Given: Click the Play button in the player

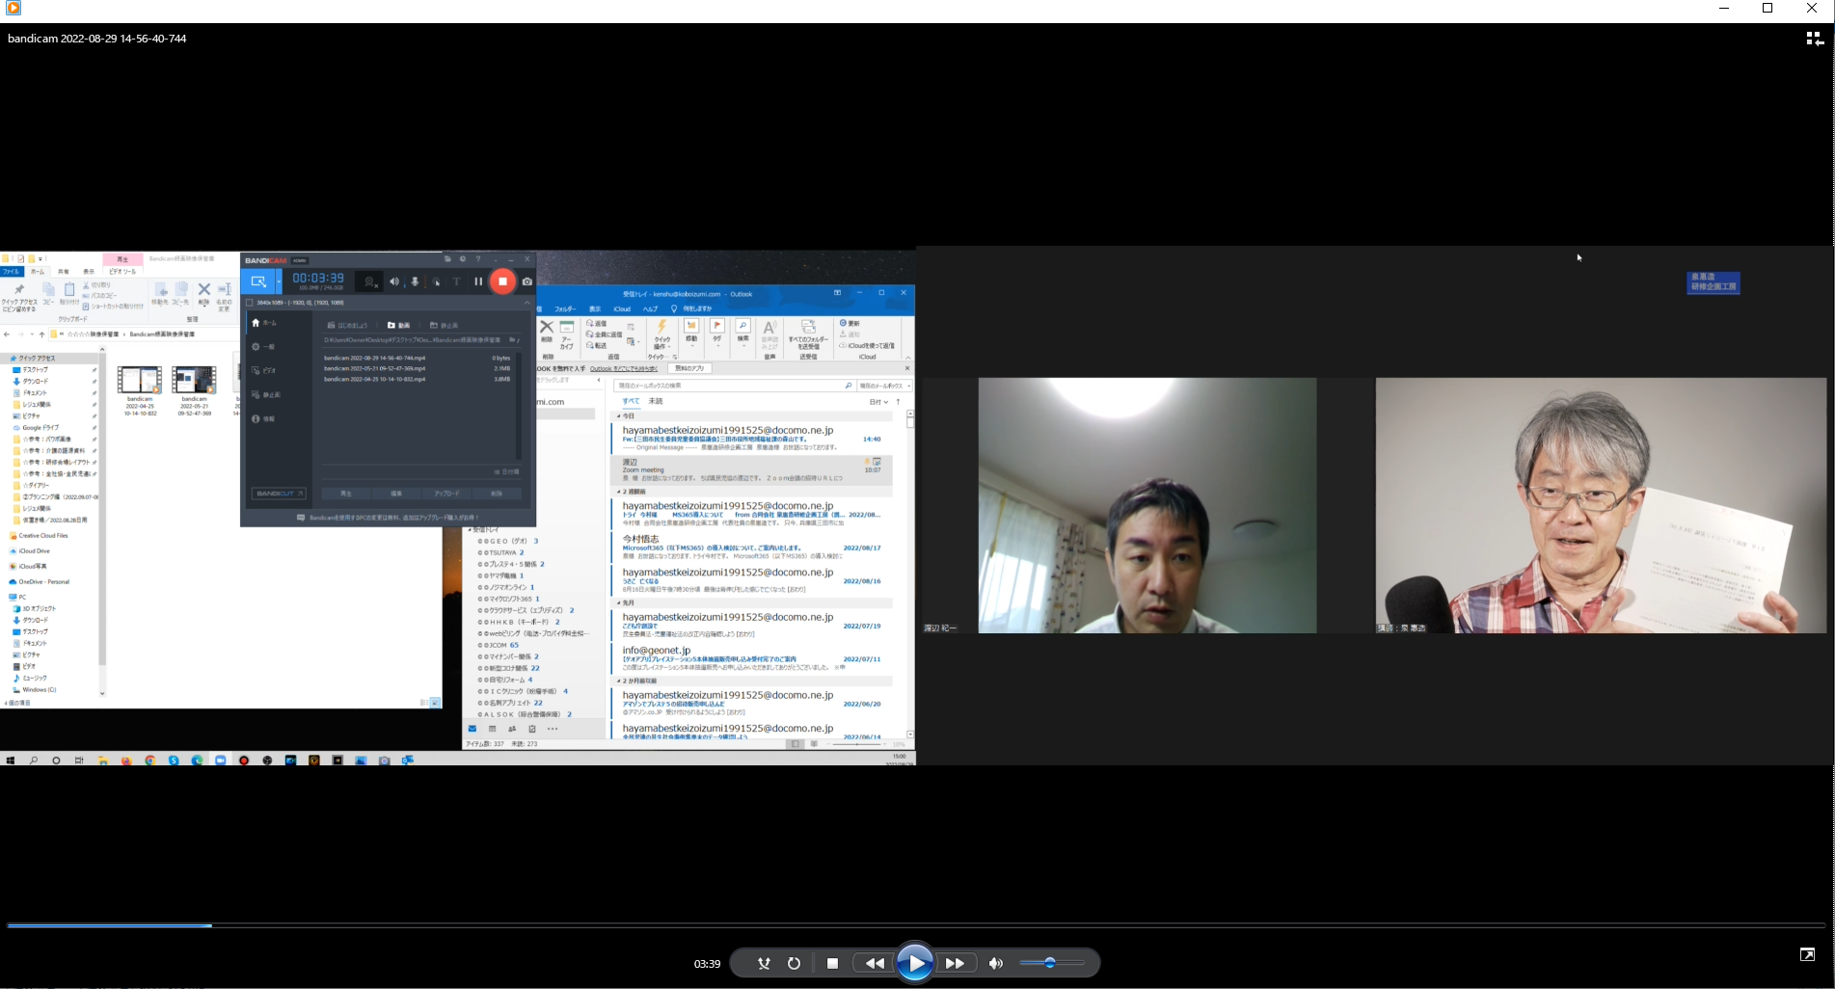Looking at the screenshot, I should click(914, 962).
